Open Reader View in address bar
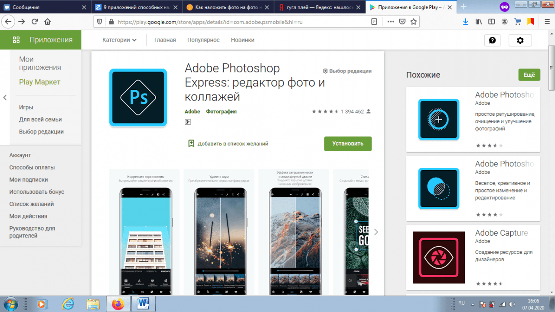This screenshot has height=312, width=555. click(374, 22)
